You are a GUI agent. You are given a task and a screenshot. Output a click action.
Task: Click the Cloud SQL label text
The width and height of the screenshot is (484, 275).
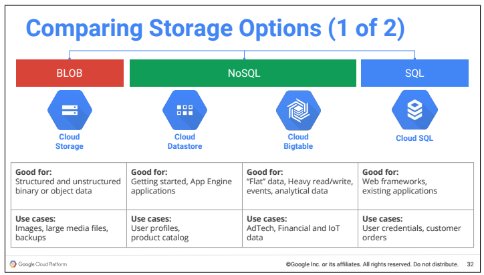tap(414, 138)
